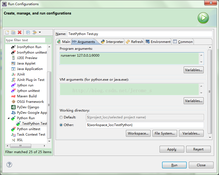Select the JUnit Plug-in Test icon
219x175 pixels.
[x=13, y=80]
